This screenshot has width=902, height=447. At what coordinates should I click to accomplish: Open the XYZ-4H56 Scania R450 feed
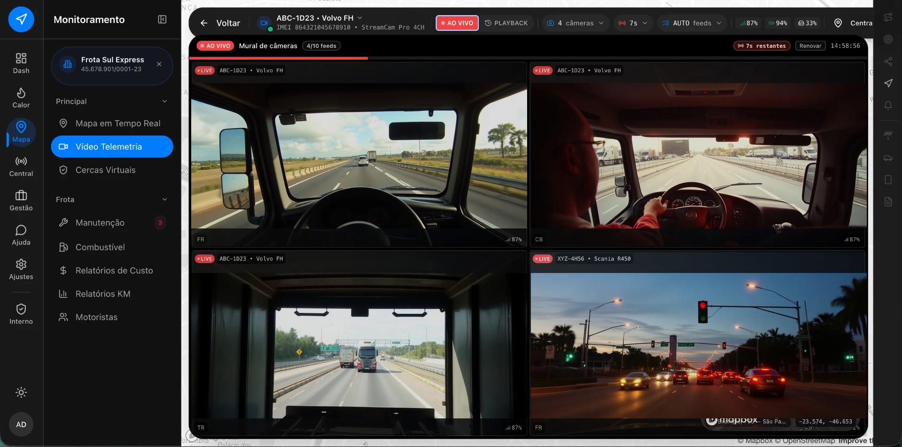(x=698, y=343)
